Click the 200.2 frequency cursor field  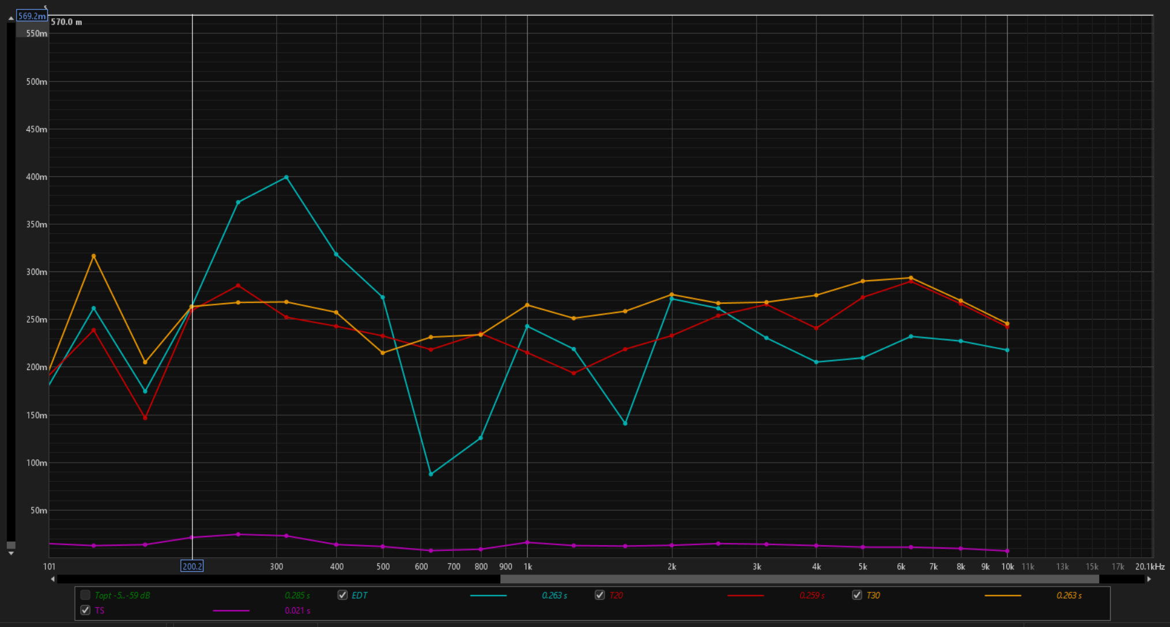click(x=192, y=566)
